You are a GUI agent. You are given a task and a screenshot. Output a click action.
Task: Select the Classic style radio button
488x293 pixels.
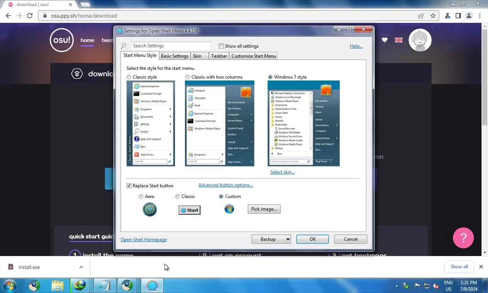[x=129, y=77]
